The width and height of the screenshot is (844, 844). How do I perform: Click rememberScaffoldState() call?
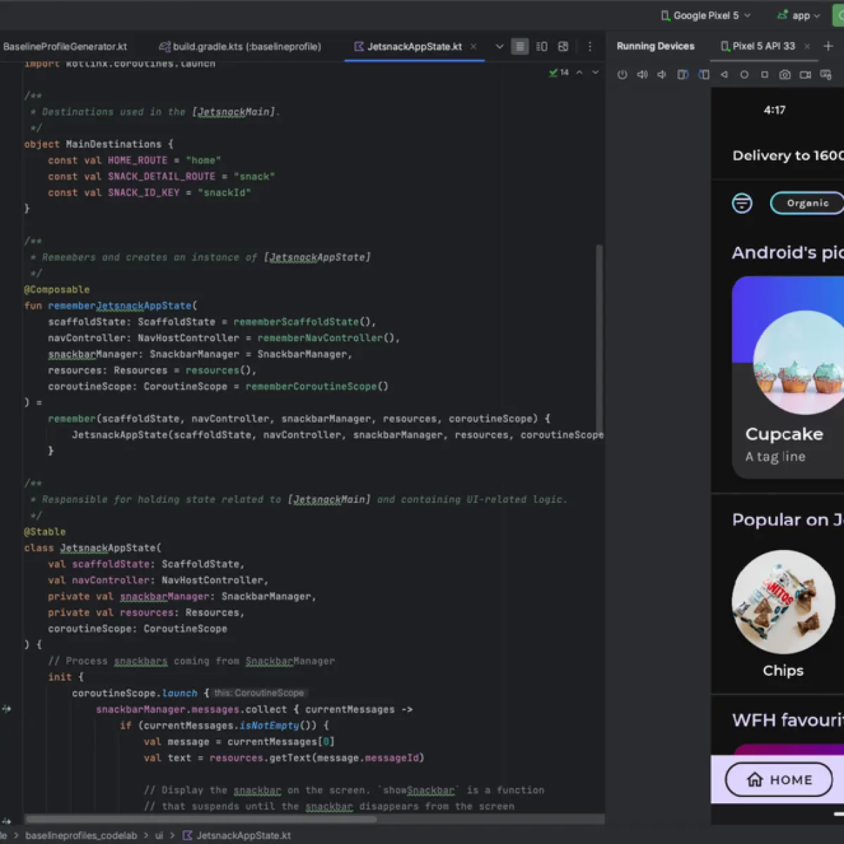tap(302, 322)
